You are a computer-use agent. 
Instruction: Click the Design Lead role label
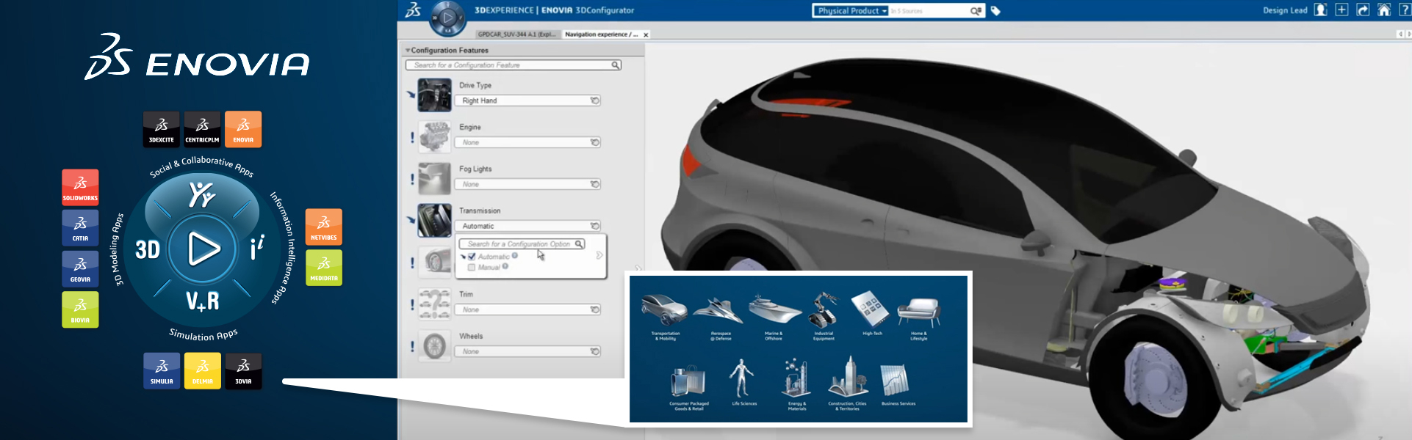tap(1285, 11)
